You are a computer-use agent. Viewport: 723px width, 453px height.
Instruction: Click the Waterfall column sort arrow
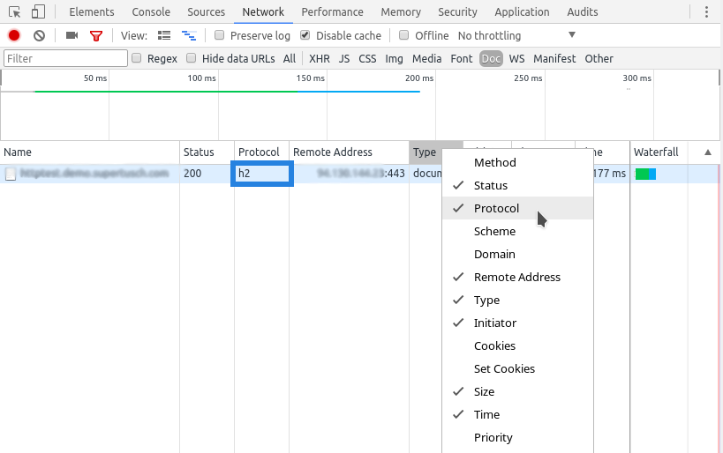[x=707, y=152]
